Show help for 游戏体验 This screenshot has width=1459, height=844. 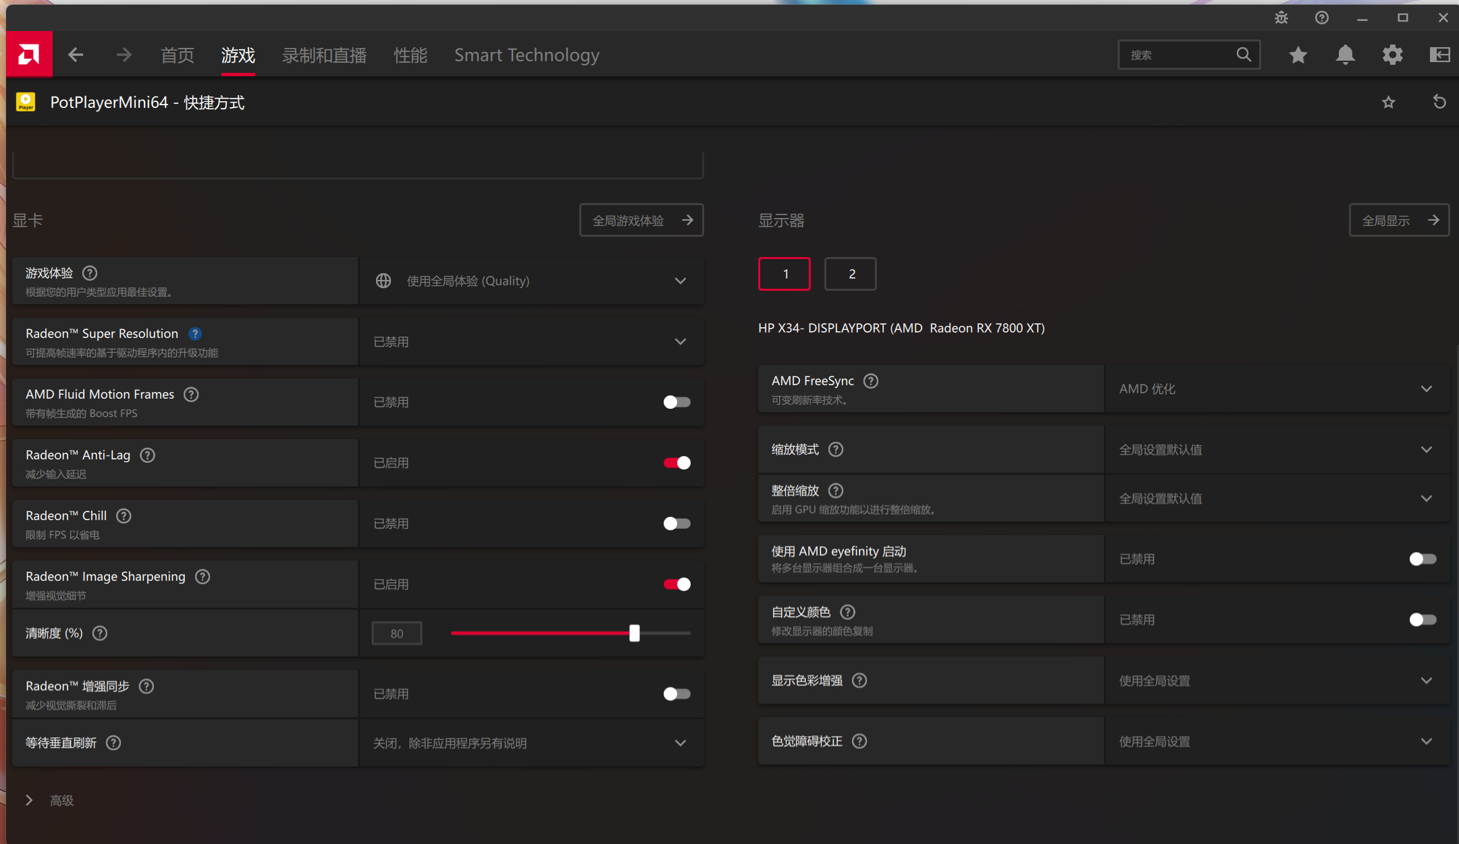click(90, 273)
